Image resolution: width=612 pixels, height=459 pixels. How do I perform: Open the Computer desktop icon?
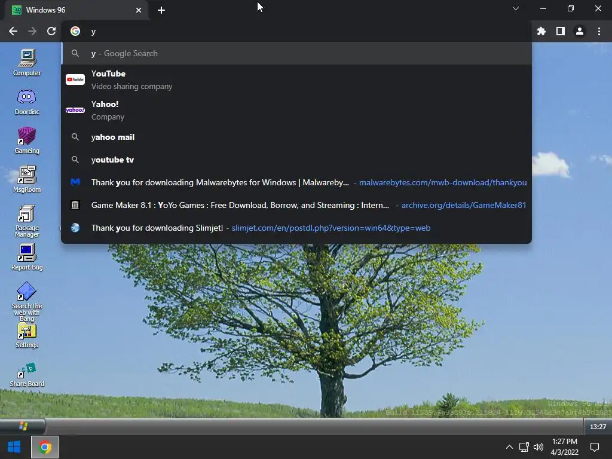27,62
